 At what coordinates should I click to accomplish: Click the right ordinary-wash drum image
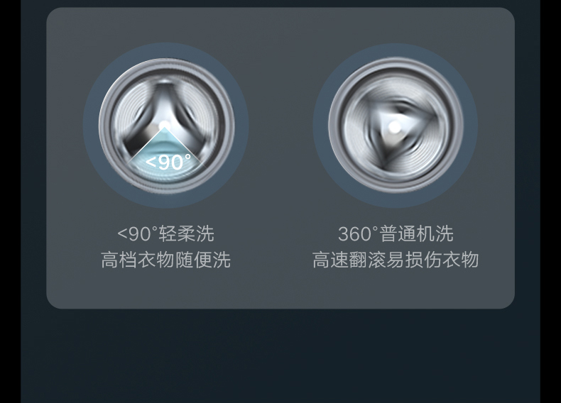point(396,126)
